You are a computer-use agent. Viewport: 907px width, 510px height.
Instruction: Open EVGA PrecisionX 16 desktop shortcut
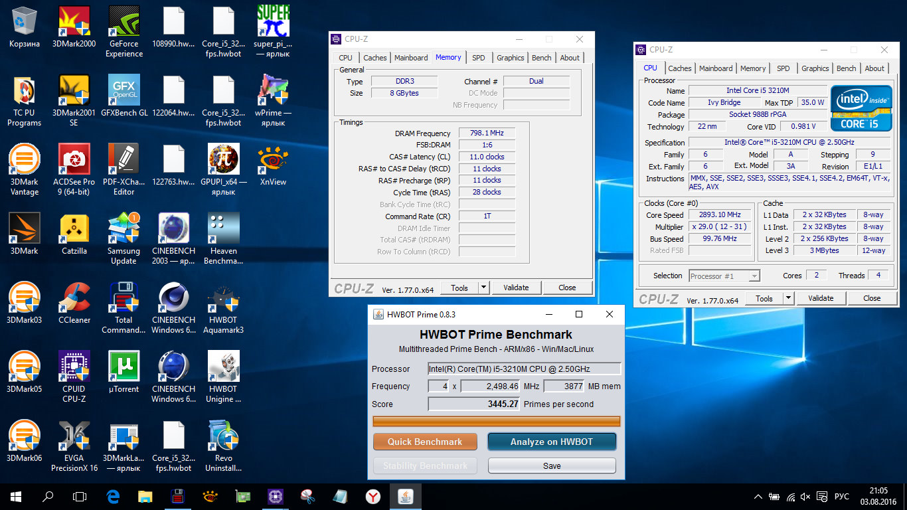coord(74,446)
